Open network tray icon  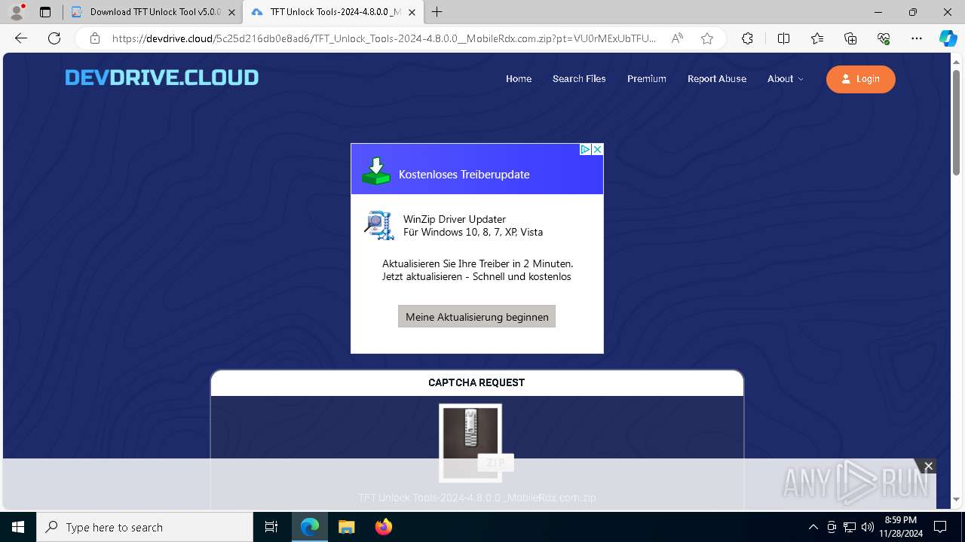(850, 527)
